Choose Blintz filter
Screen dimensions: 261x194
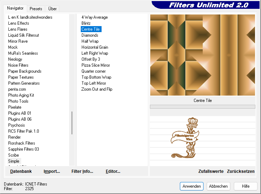point(86,23)
